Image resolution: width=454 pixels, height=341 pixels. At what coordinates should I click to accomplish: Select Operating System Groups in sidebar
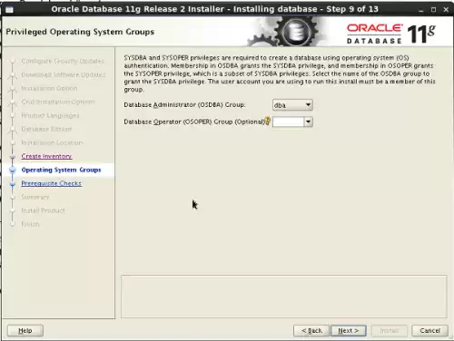click(x=61, y=170)
